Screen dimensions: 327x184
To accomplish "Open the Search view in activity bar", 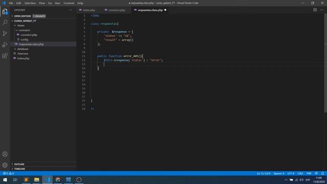I will coord(5,22).
